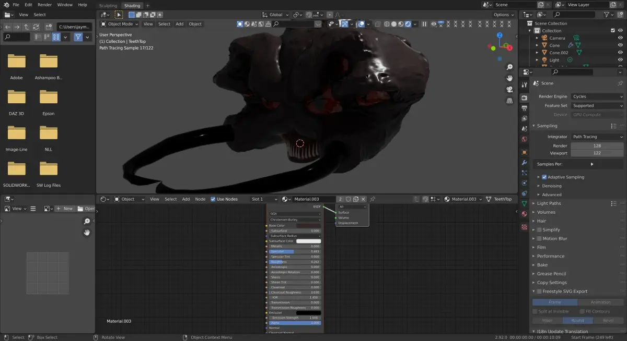Click the New image button
This screenshot has width=627, height=341.
pos(65,209)
